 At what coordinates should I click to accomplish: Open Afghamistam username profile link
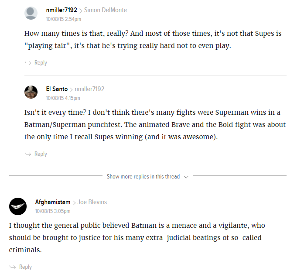[53, 202]
